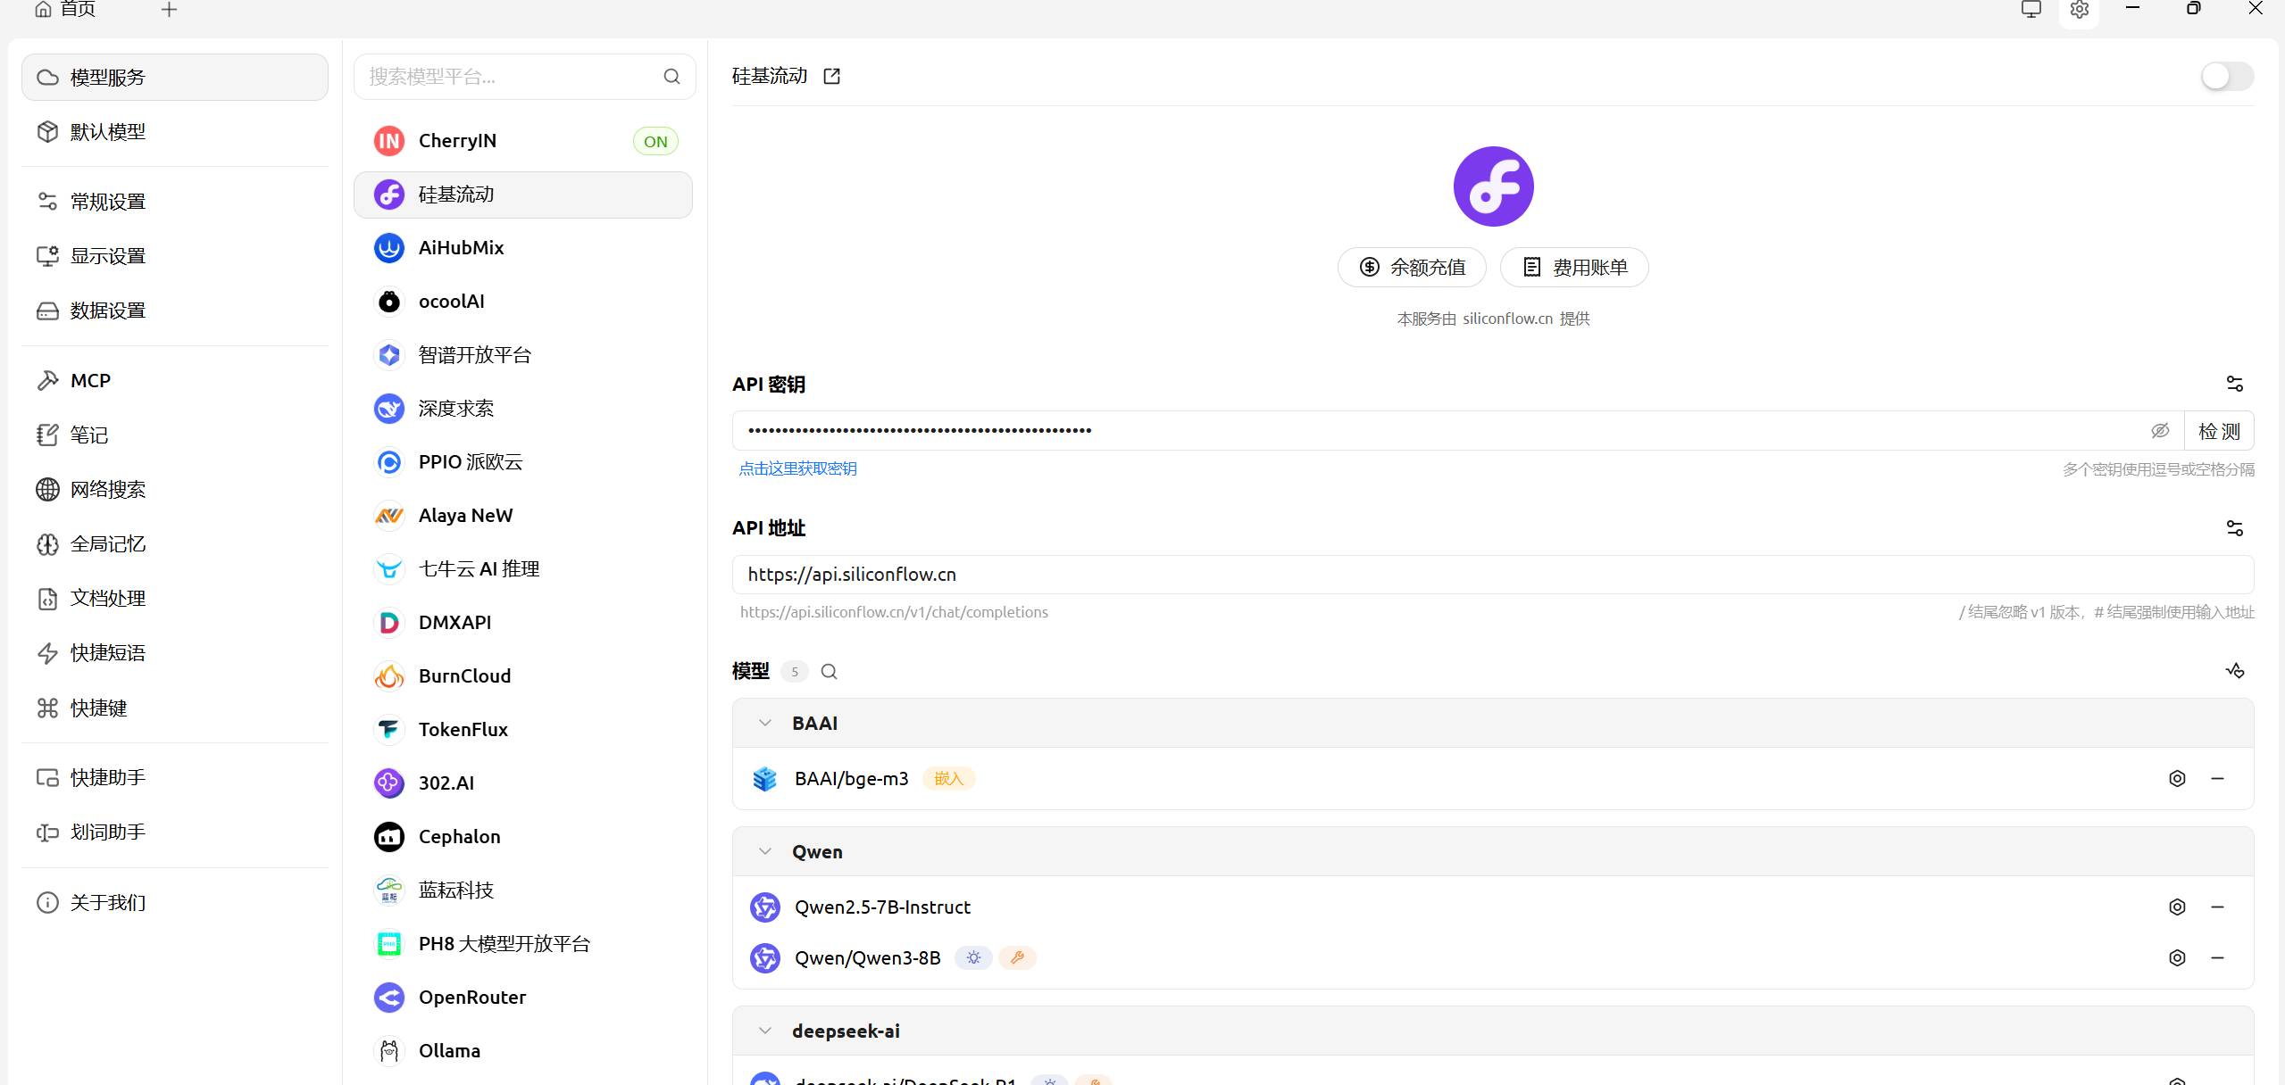Open the 点击这里获取密钥 link
The height and width of the screenshot is (1085, 2285).
point(798,469)
